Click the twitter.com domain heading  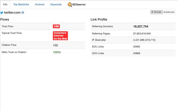tap(12, 12)
